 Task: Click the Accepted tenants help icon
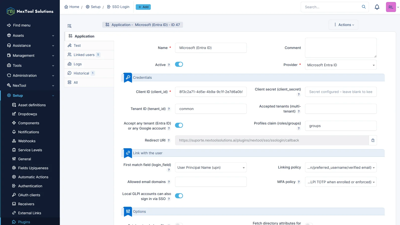coord(298,111)
